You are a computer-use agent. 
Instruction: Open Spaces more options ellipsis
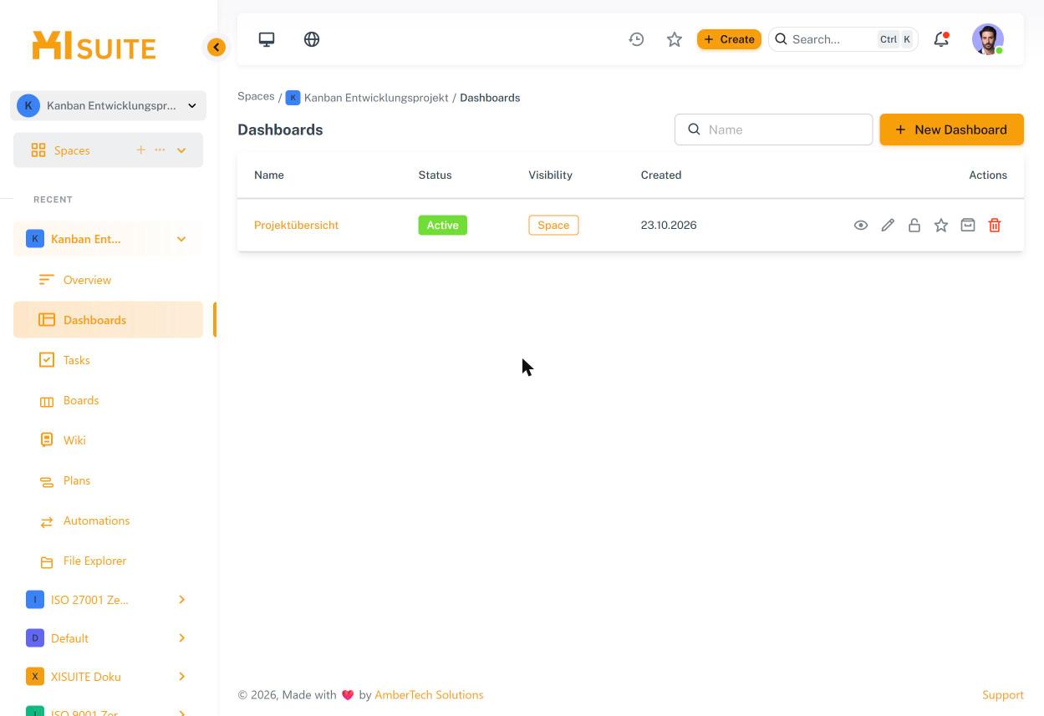click(x=160, y=150)
